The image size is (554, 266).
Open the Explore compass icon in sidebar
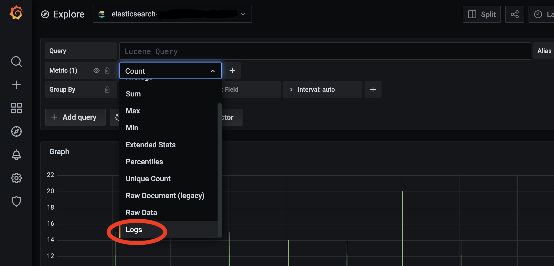[x=16, y=131]
